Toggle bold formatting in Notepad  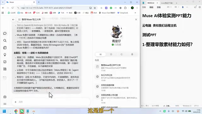tap(183, 7)
